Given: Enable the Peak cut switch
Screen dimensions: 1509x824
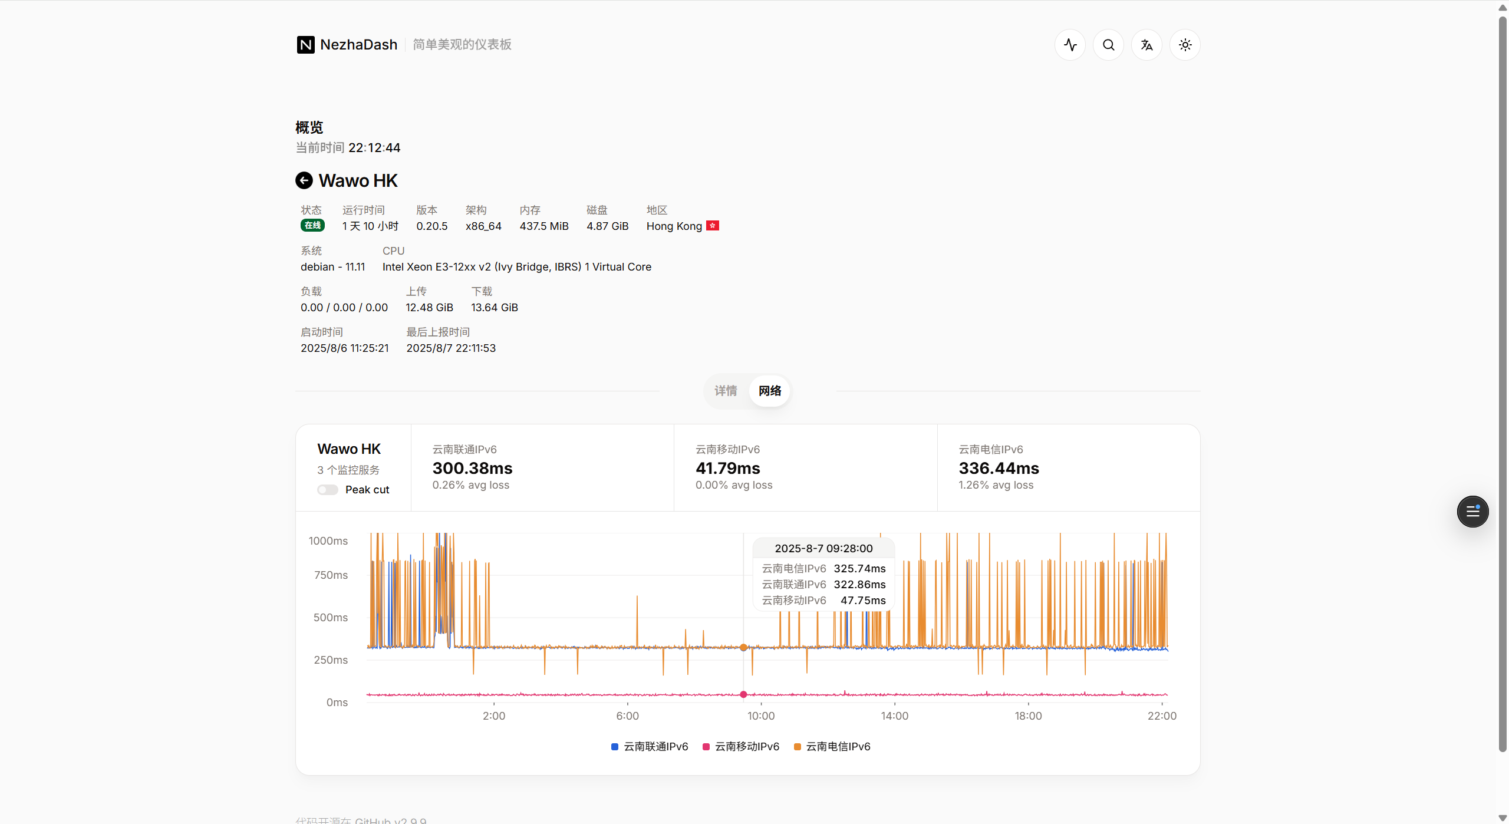Looking at the screenshot, I should pos(328,490).
